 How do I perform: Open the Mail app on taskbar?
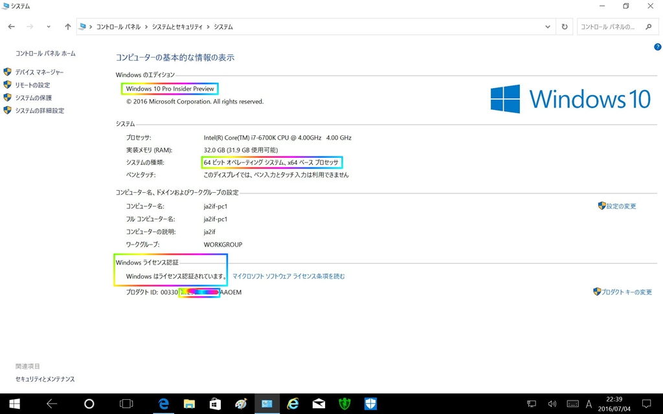click(319, 404)
